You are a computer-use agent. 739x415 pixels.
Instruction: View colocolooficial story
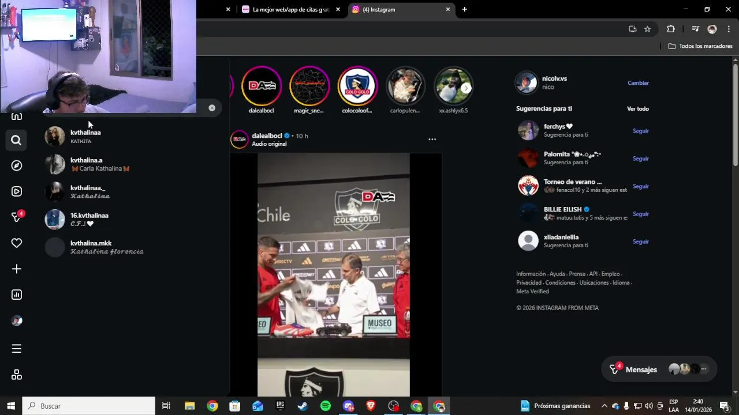tap(357, 86)
